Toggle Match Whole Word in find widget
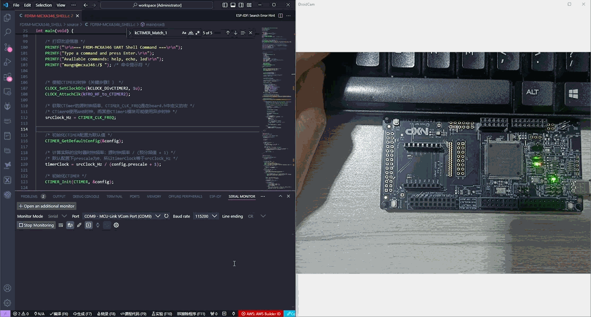This screenshot has width=591, height=317. pos(191,33)
